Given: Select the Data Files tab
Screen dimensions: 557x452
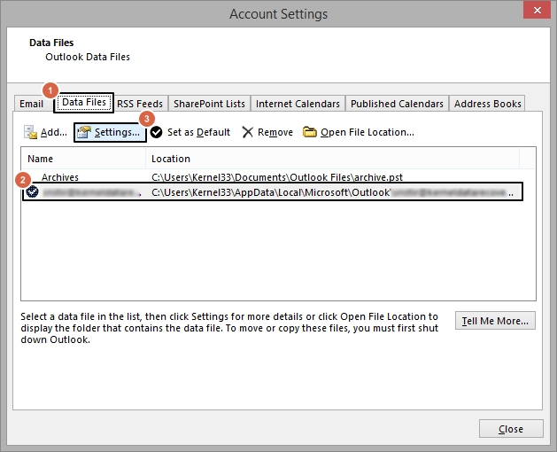Looking at the screenshot, I should (x=84, y=103).
